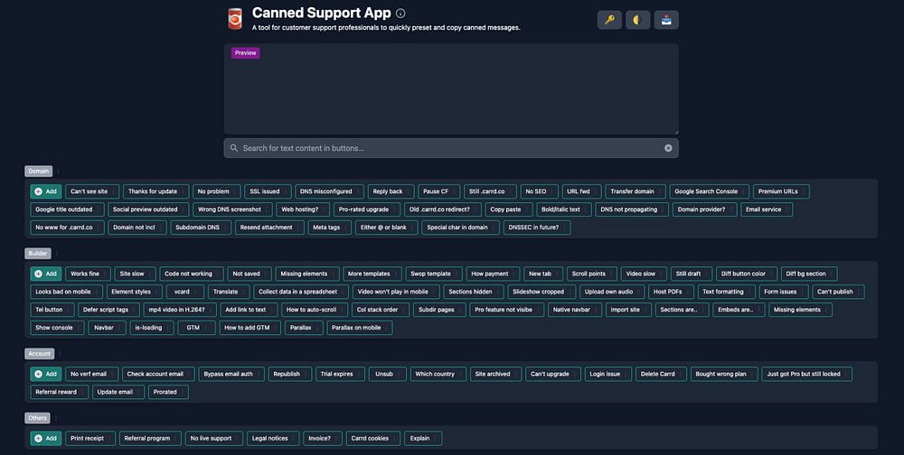The height and width of the screenshot is (455, 904).
Task: Choose the Transfer domain message
Action: click(x=636, y=191)
